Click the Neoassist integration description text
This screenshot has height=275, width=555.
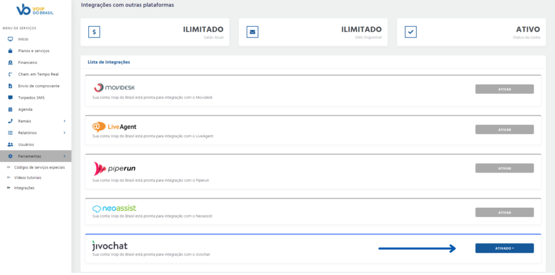click(152, 216)
